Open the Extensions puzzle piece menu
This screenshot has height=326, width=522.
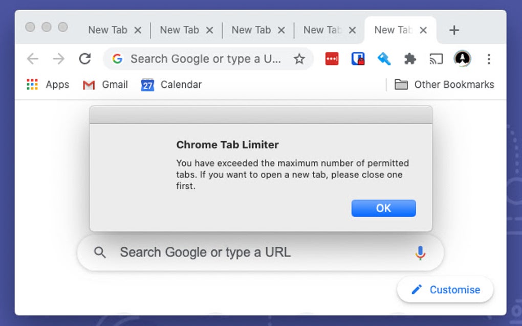pyautogui.click(x=410, y=59)
